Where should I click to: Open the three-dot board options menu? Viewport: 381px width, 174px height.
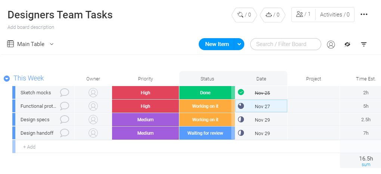pyautogui.click(x=364, y=14)
